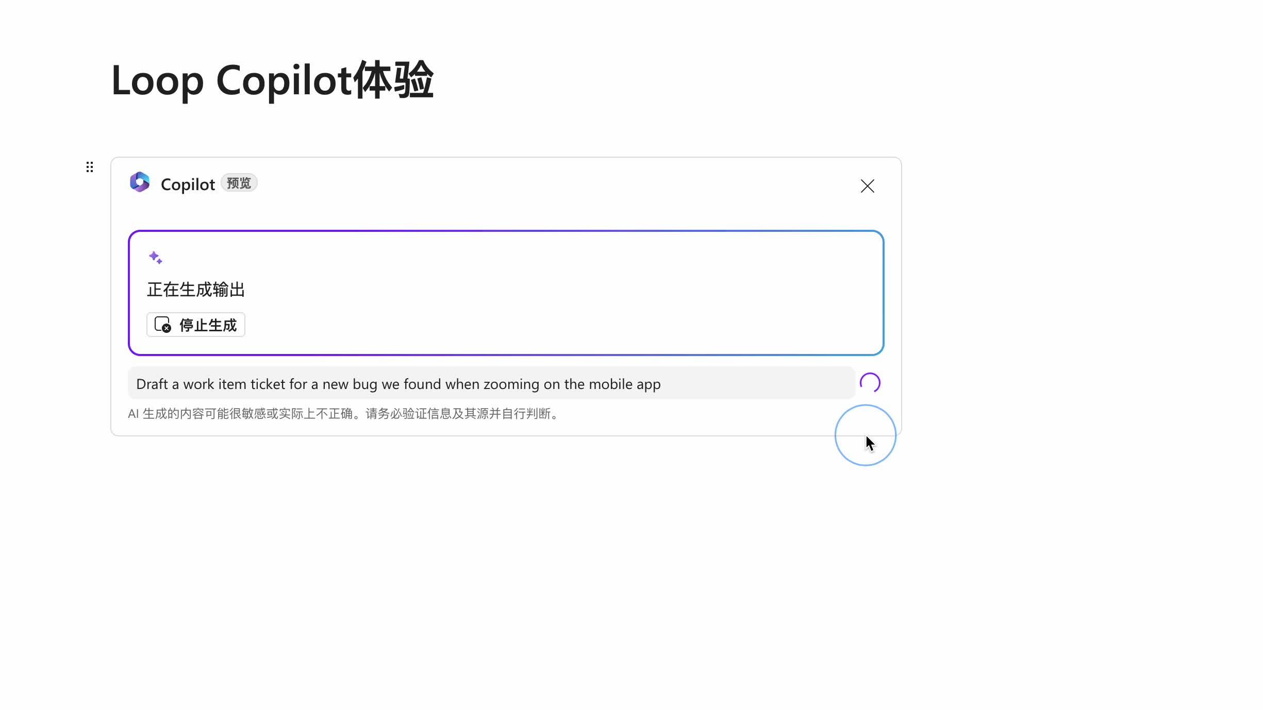Dismiss the Copilot panel with the X
Screen dimensions: 1263x710
(x=868, y=186)
